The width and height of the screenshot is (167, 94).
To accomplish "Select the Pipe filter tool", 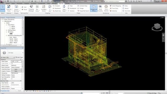I will tap(70, 6).
